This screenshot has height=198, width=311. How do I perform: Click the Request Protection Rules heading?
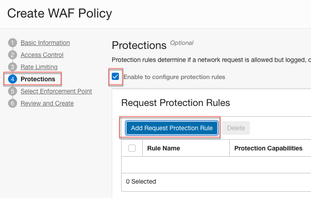click(x=175, y=103)
